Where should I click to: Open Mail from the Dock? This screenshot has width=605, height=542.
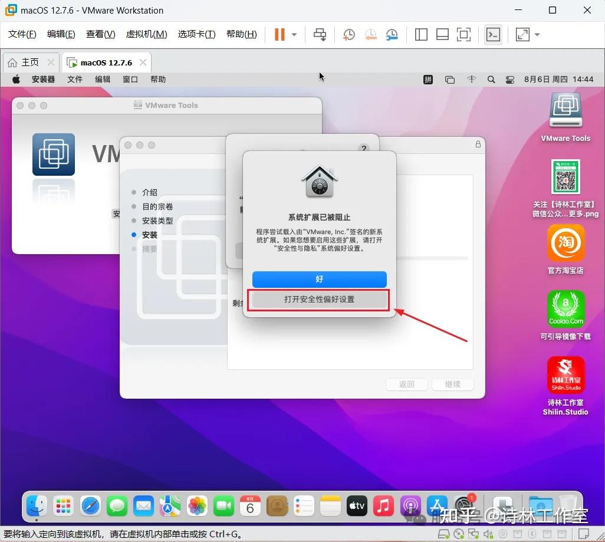point(143,505)
